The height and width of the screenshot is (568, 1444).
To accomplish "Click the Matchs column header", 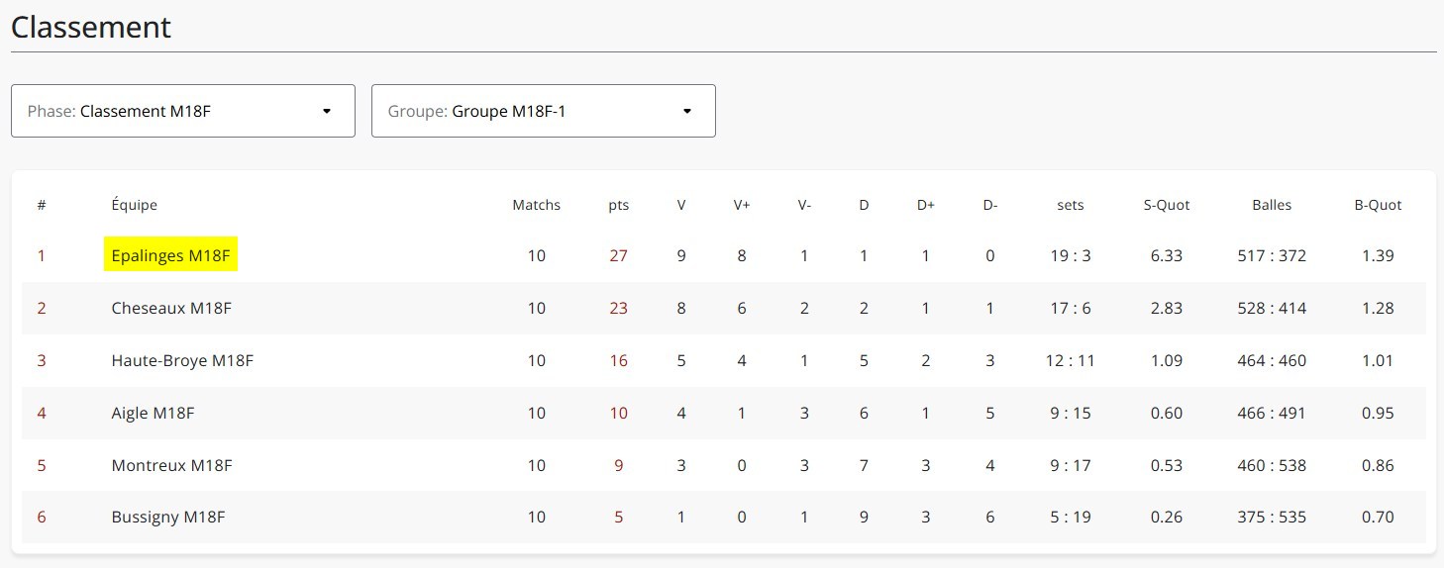I will (536, 205).
